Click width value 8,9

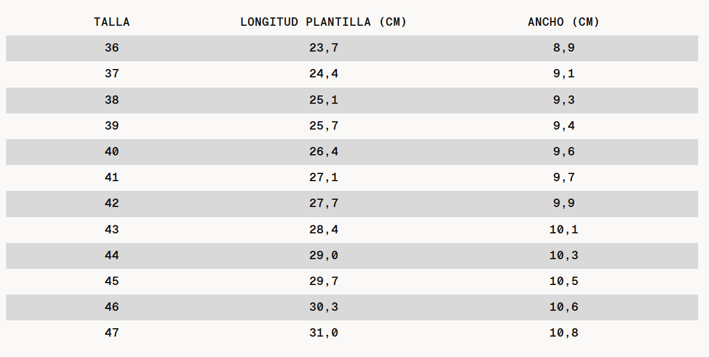point(564,48)
